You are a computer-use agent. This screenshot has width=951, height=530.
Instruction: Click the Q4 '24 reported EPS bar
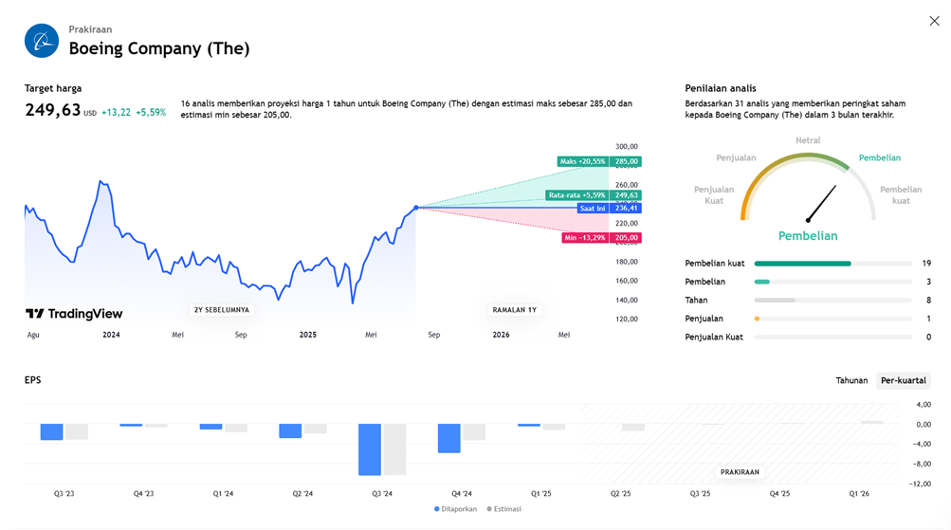pos(448,438)
